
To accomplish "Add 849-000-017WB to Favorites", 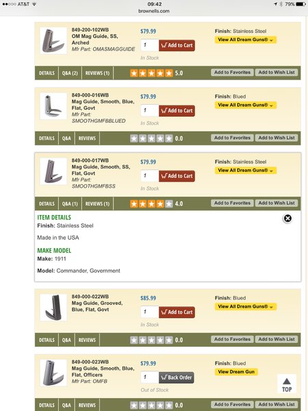I will [x=232, y=203].
